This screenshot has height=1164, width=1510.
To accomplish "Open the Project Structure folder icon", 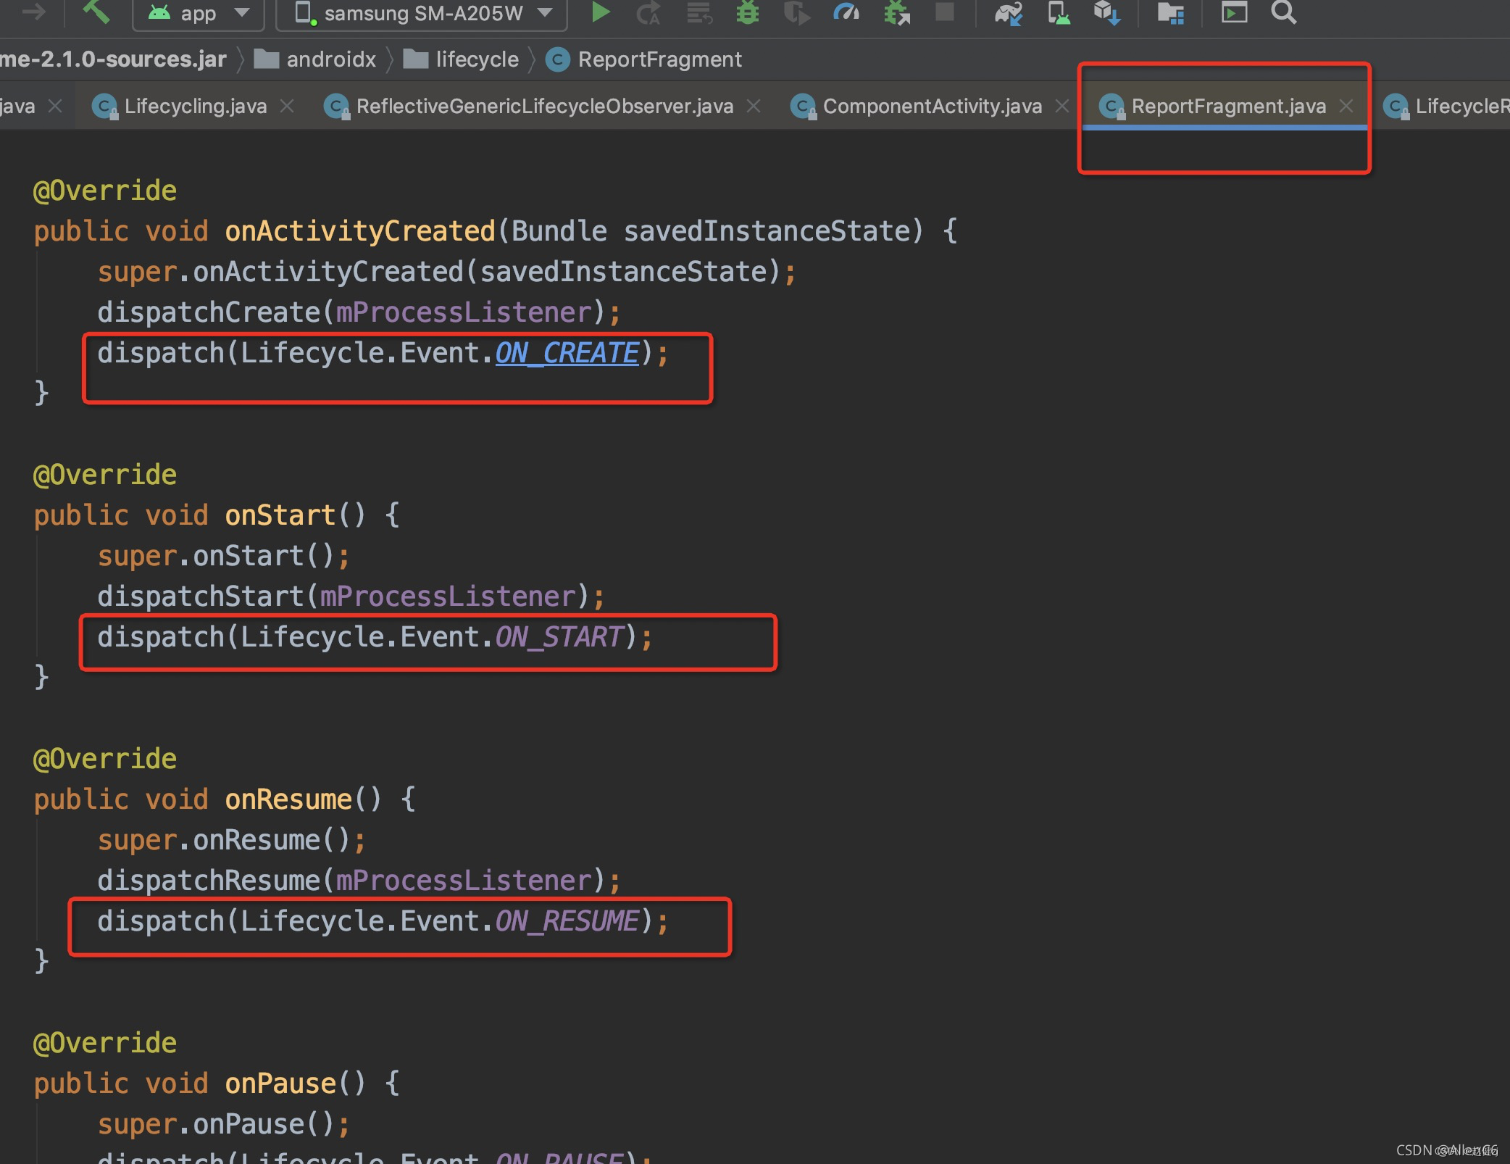I will click(x=1170, y=12).
